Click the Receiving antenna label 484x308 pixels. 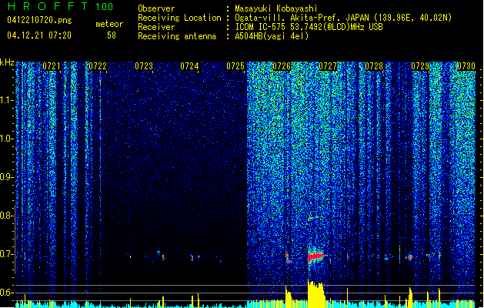click(x=177, y=36)
